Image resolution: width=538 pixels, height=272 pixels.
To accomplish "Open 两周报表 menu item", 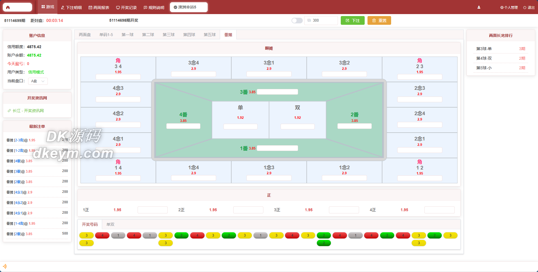I will tap(99, 8).
